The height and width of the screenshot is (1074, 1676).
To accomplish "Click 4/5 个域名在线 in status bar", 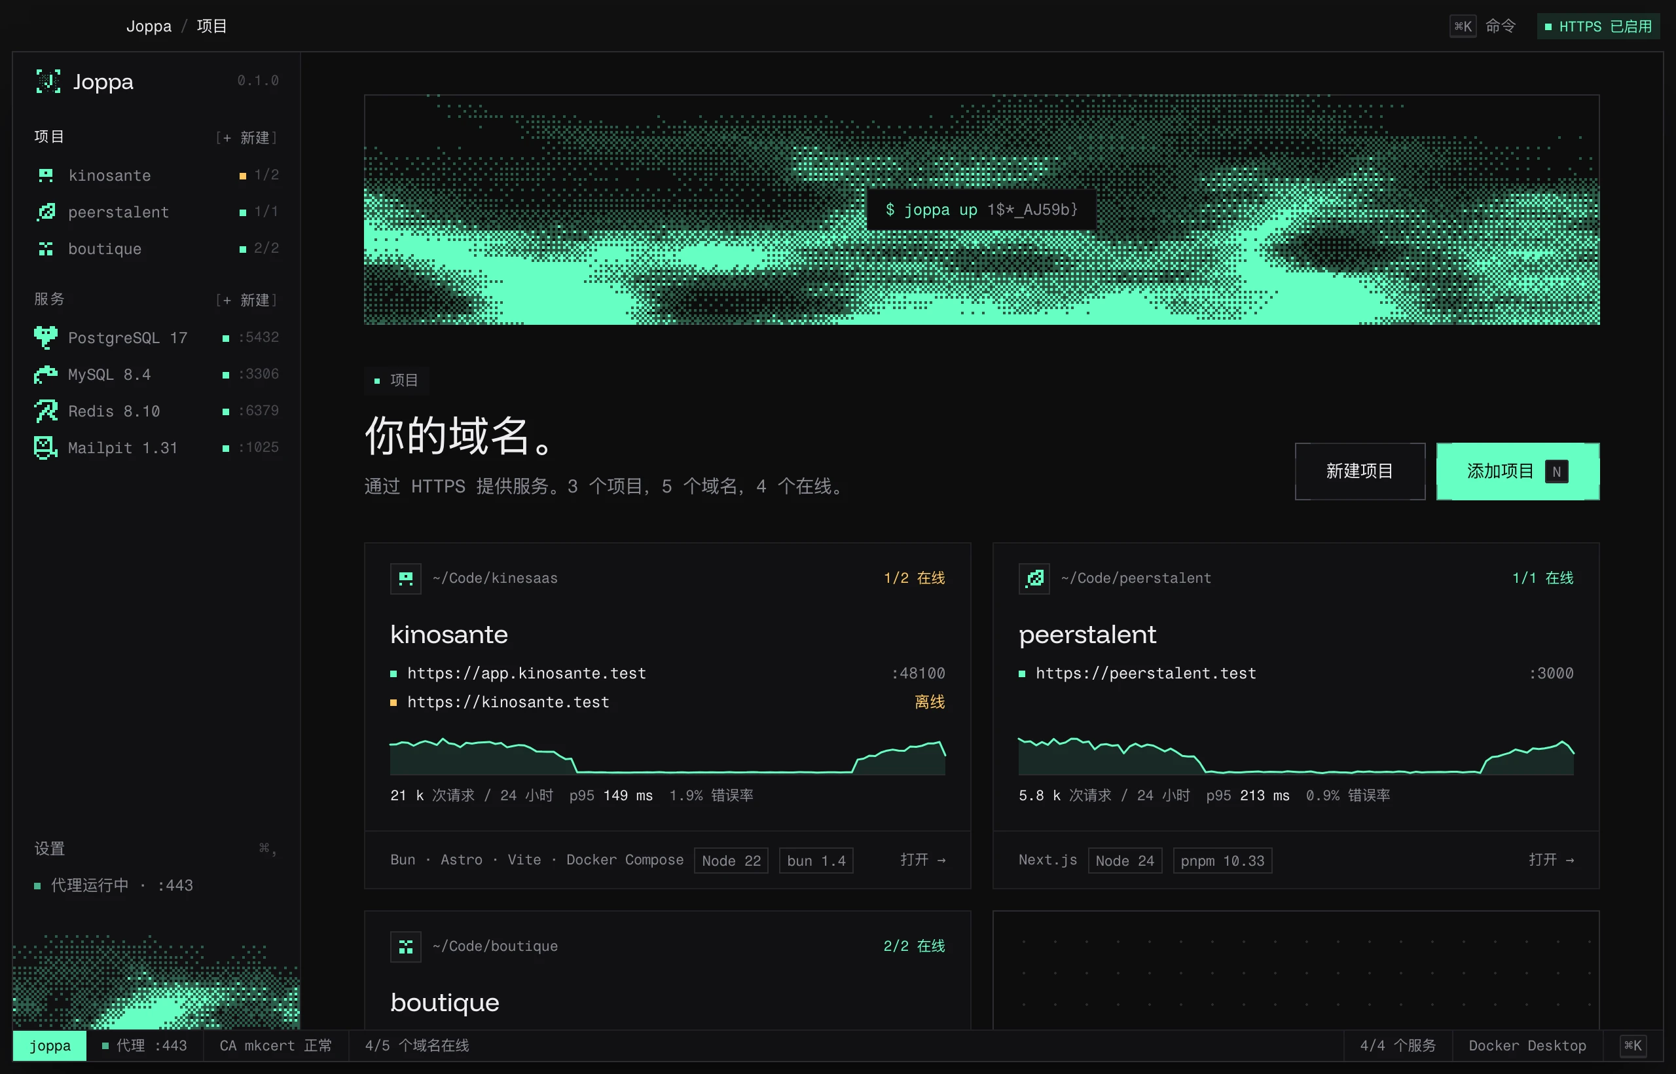I will (417, 1045).
